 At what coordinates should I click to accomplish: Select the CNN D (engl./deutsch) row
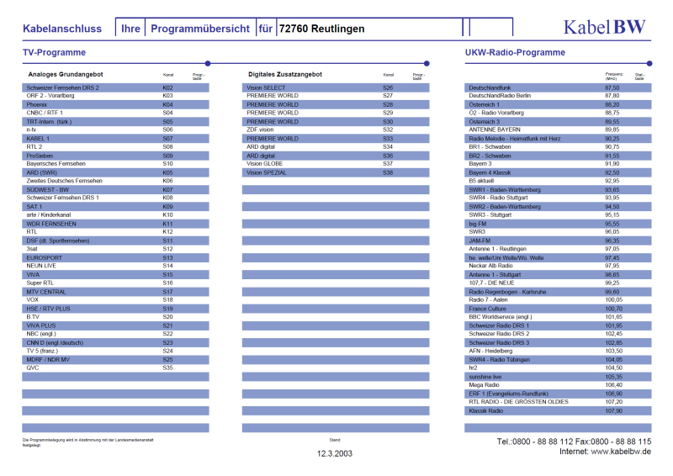[115, 343]
